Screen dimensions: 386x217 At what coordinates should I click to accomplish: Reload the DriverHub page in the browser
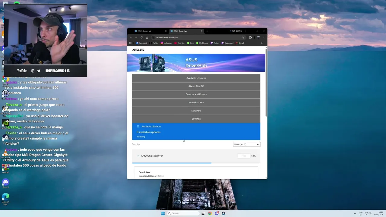[141, 37]
